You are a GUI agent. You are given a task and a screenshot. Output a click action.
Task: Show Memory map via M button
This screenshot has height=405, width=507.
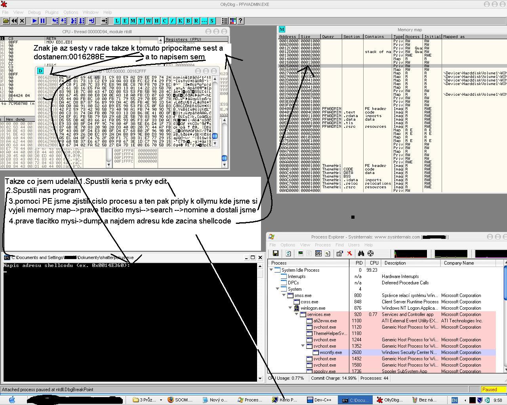[x=133, y=21]
